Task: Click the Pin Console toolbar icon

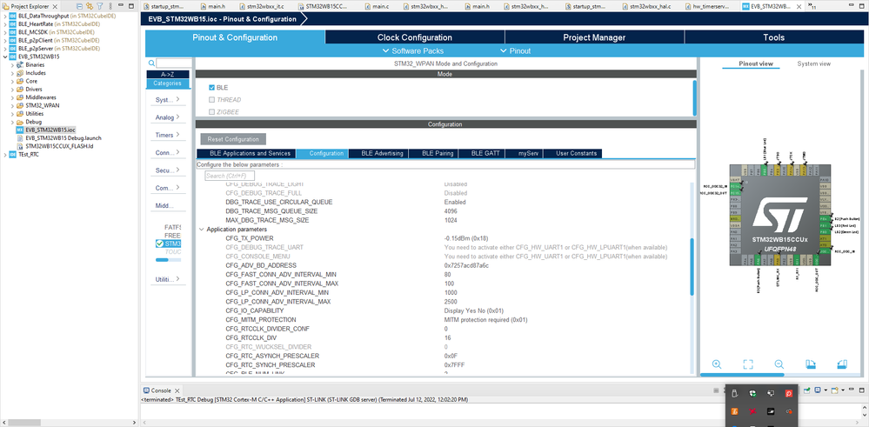Action: pos(807,390)
